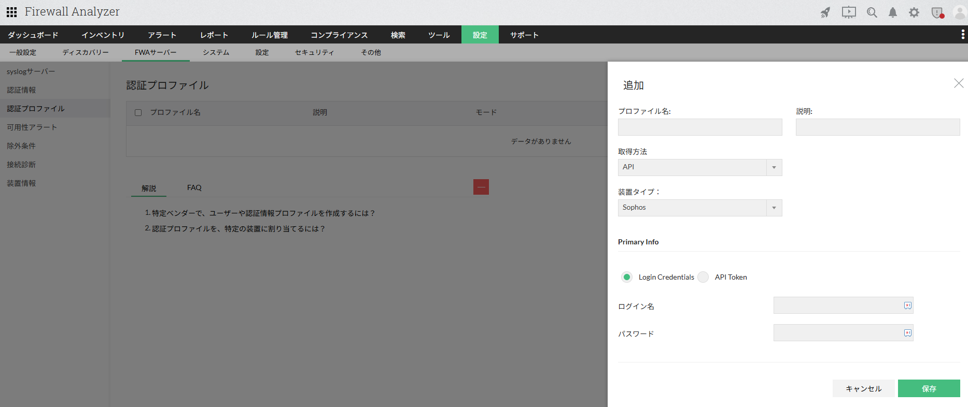The image size is (968, 407).
Task: Open the shield alert icon
Action: tap(937, 12)
